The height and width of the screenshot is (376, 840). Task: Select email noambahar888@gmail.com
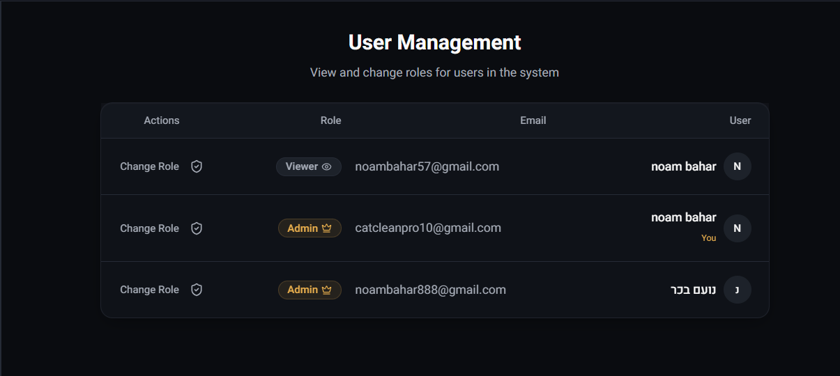click(431, 290)
